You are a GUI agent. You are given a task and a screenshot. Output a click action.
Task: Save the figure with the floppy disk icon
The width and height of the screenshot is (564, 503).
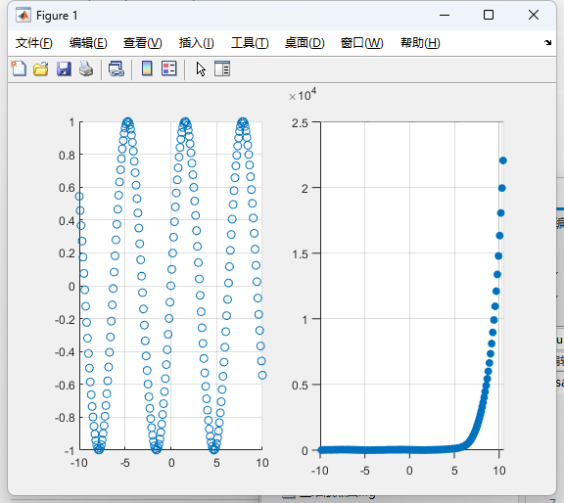click(x=64, y=69)
